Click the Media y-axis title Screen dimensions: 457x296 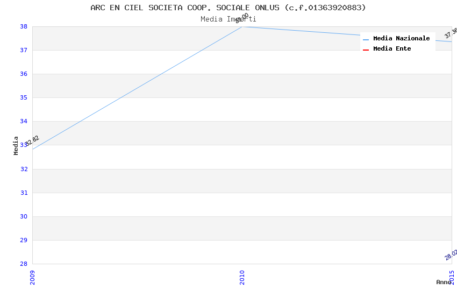tap(16, 145)
